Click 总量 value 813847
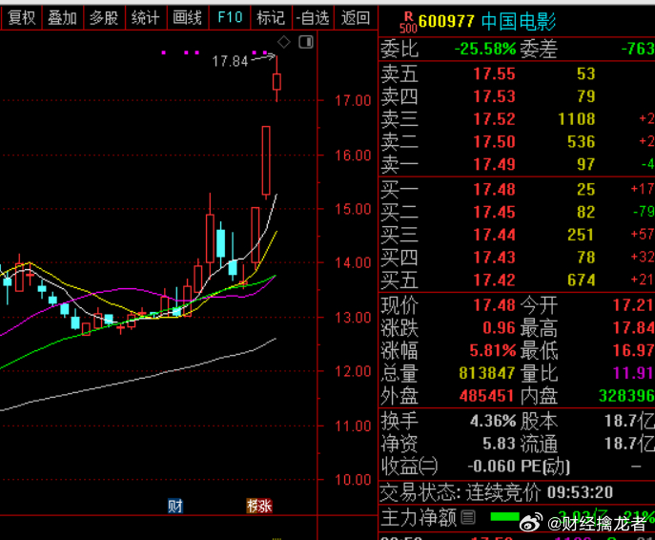This screenshot has height=540, width=655. point(486,373)
